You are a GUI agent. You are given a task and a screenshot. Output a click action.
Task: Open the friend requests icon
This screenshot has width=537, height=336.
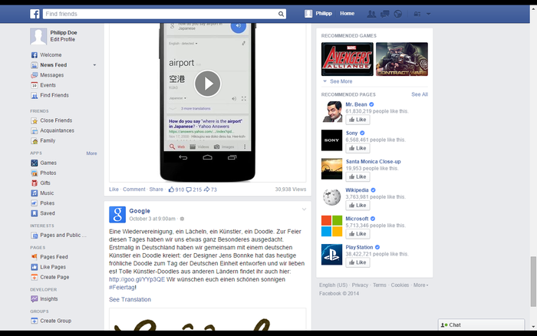tap(371, 14)
